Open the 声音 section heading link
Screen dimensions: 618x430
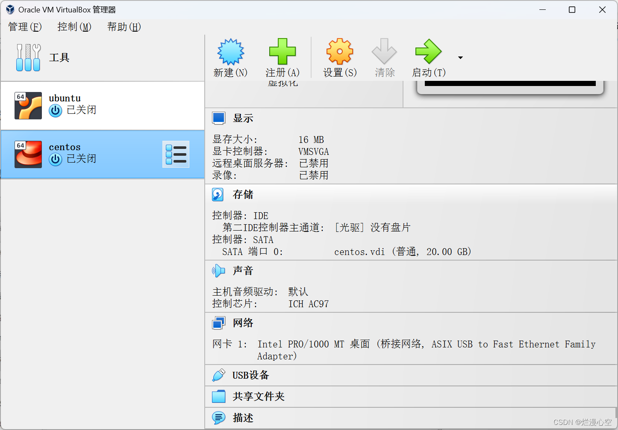pos(243,271)
